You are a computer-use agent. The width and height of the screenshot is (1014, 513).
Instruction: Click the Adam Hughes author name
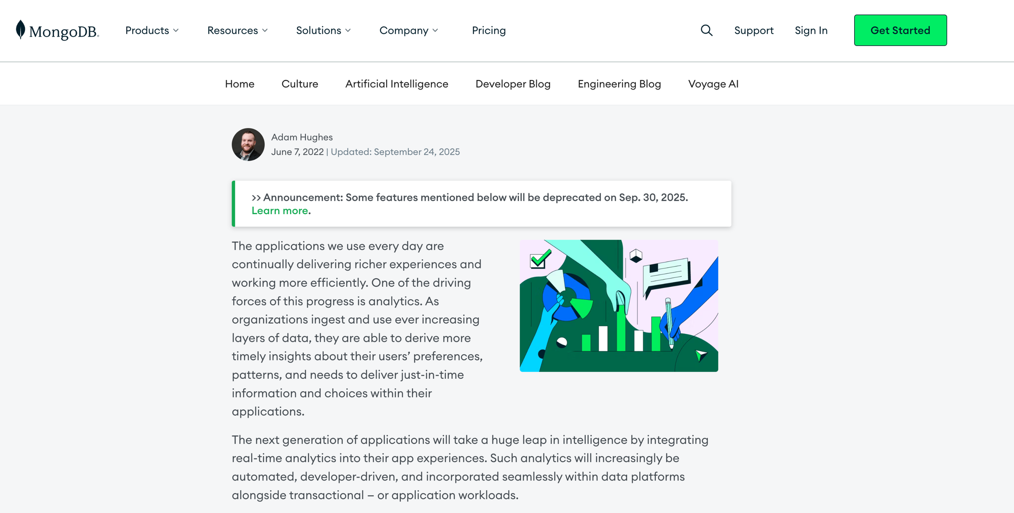pos(302,137)
